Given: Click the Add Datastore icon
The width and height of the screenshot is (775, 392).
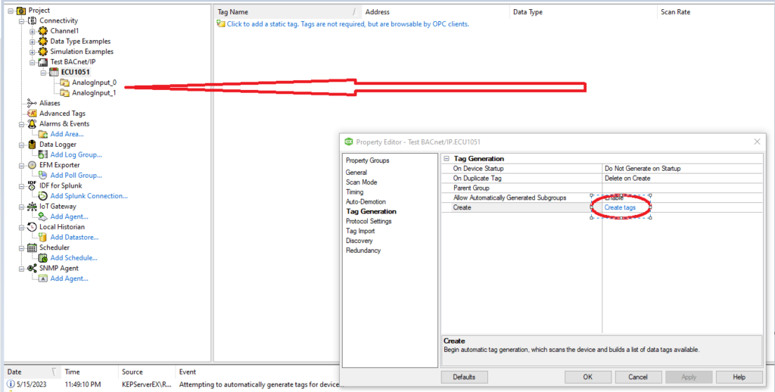Looking at the screenshot, I should (x=43, y=238).
